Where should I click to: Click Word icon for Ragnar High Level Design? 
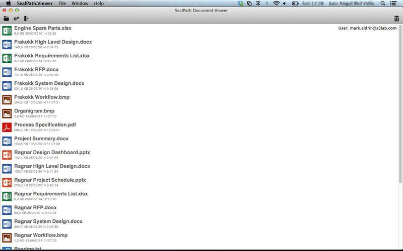point(7,169)
